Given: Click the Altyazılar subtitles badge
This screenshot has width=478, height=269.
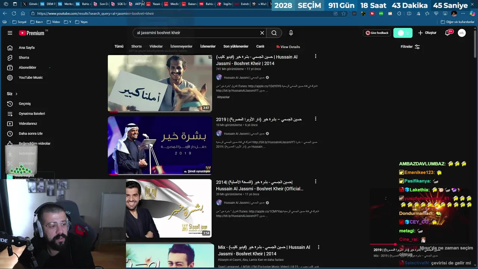Looking at the screenshot, I should pos(223,97).
